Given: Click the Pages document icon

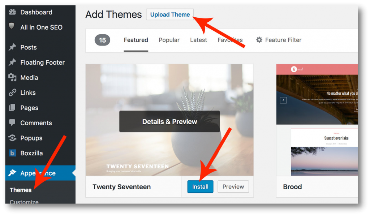Looking at the screenshot, I should pyautogui.click(x=13, y=108).
